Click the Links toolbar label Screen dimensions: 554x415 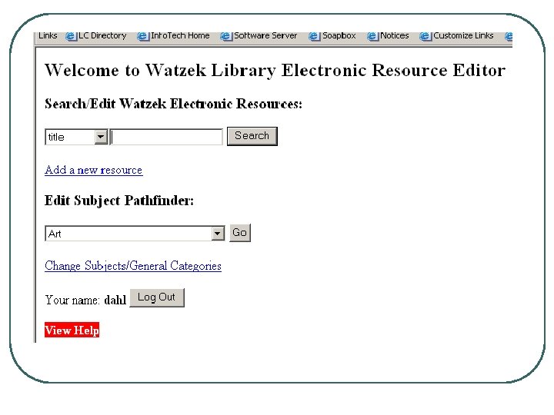(48, 35)
